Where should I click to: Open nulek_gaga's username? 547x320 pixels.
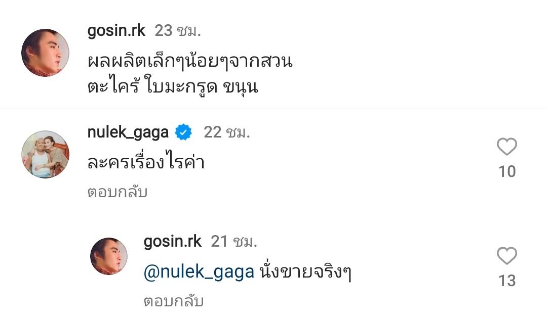(127, 132)
